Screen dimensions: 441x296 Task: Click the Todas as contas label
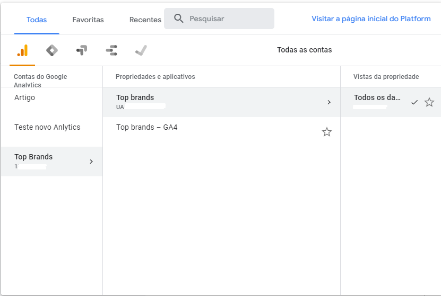pos(304,50)
